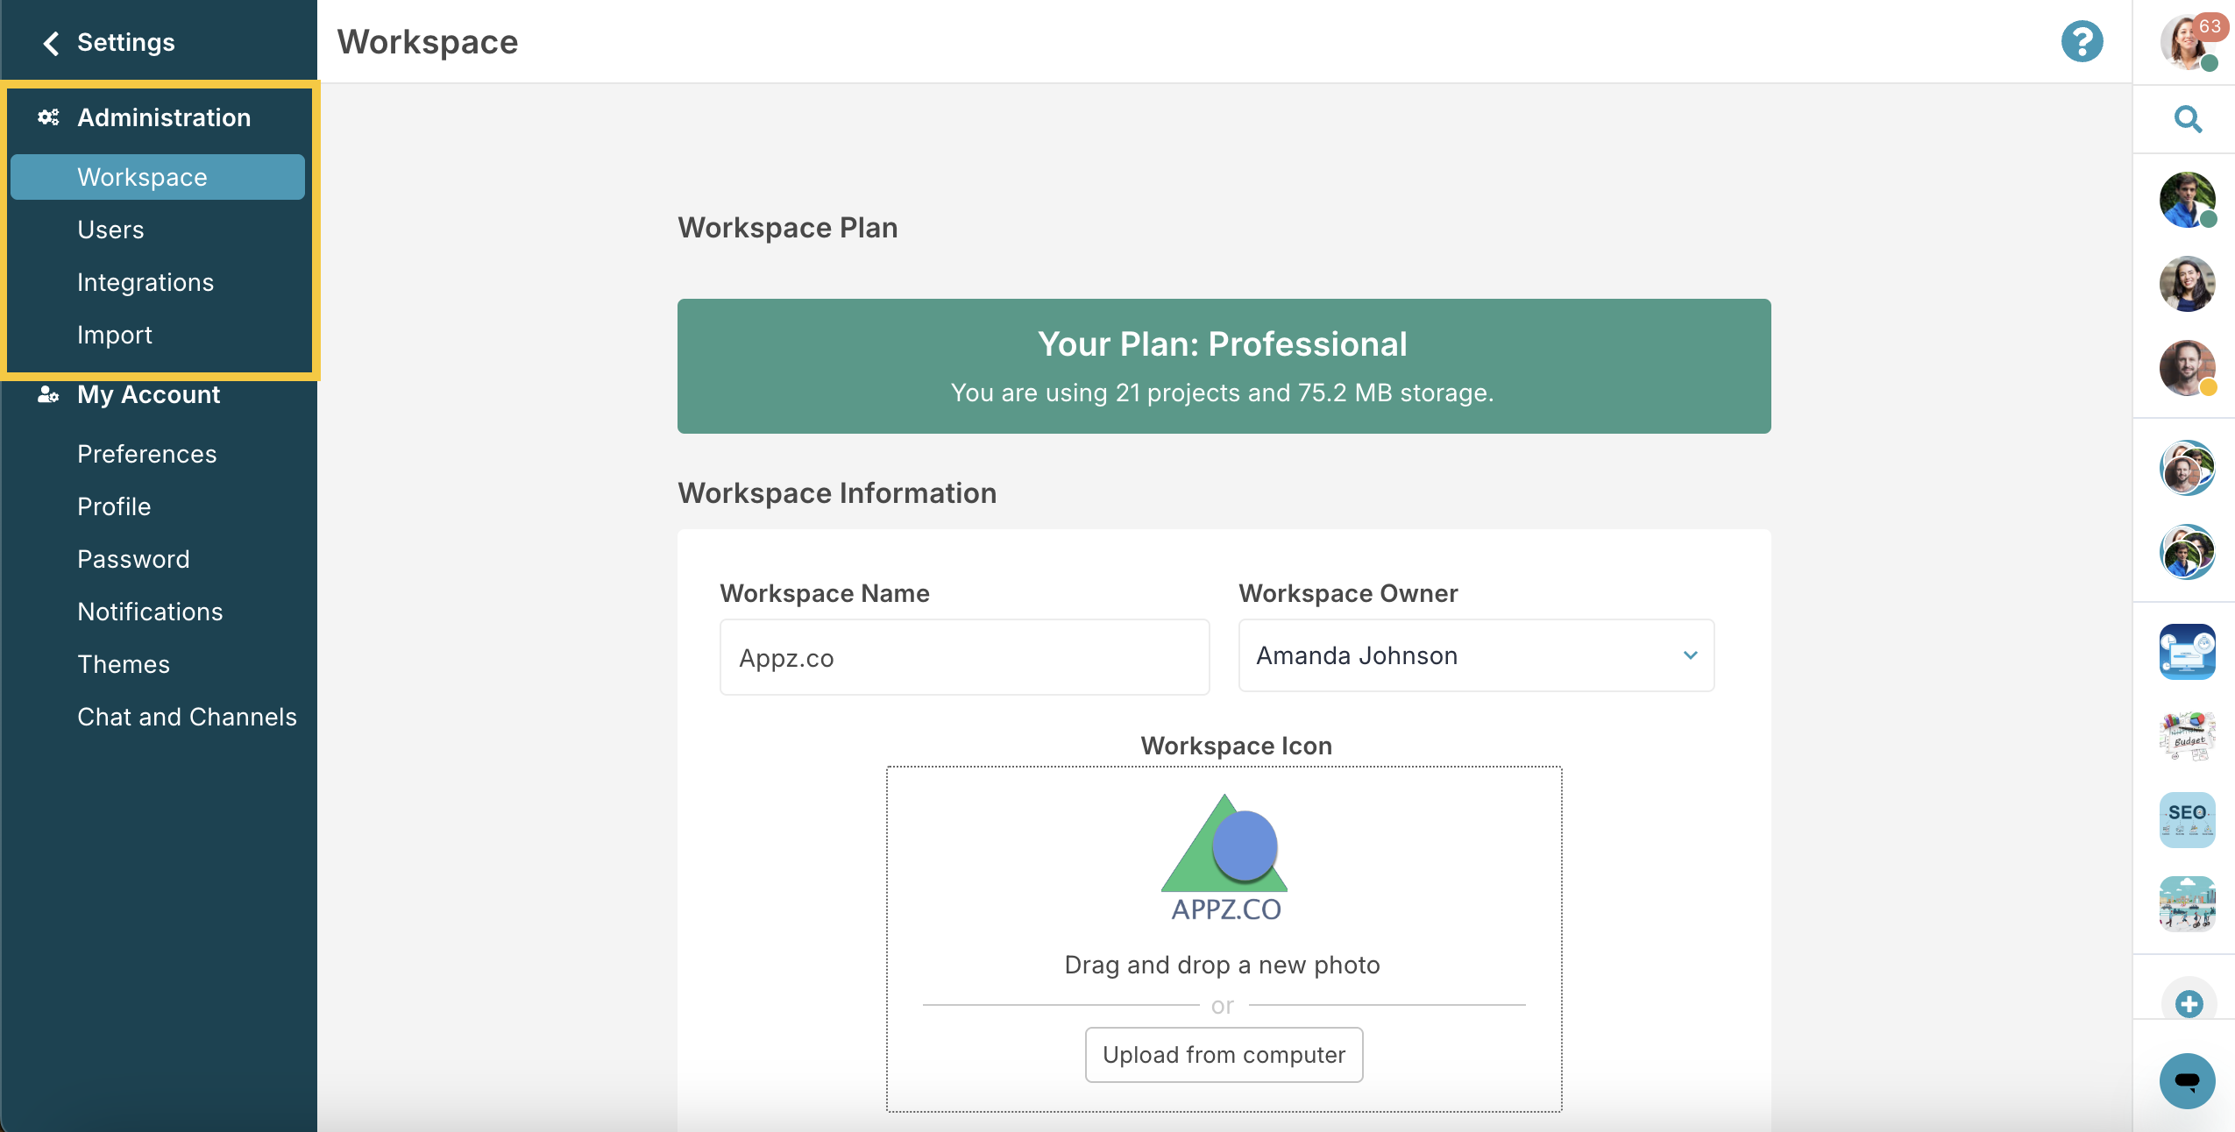Open the Notifications settings page
Screen dimensions: 2235x1132
(150, 612)
